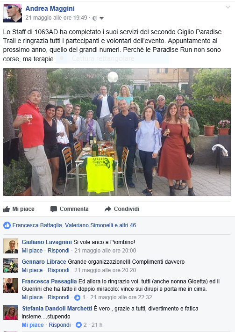Open the audience selector dropdown arrow by the timestamp
The height and width of the screenshot is (332, 235).
pyautogui.click(x=101, y=18)
